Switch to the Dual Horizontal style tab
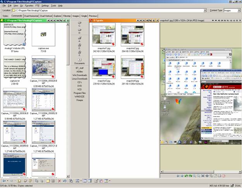This screenshot has width=242, height=188. [34, 16]
